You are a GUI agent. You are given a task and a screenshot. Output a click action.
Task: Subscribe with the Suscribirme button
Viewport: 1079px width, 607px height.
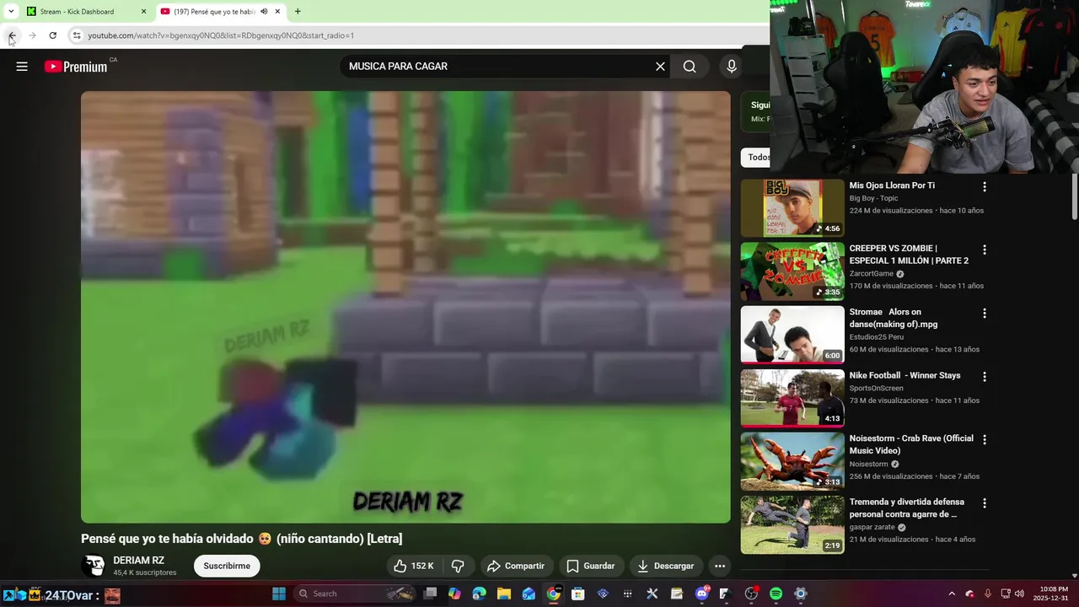(x=227, y=566)
